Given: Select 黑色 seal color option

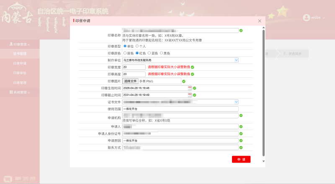Looking at the screenshot, I should [162, 53].
